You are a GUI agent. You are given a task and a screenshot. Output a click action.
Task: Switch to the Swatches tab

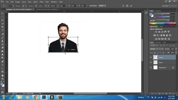(x=158, y=11)
